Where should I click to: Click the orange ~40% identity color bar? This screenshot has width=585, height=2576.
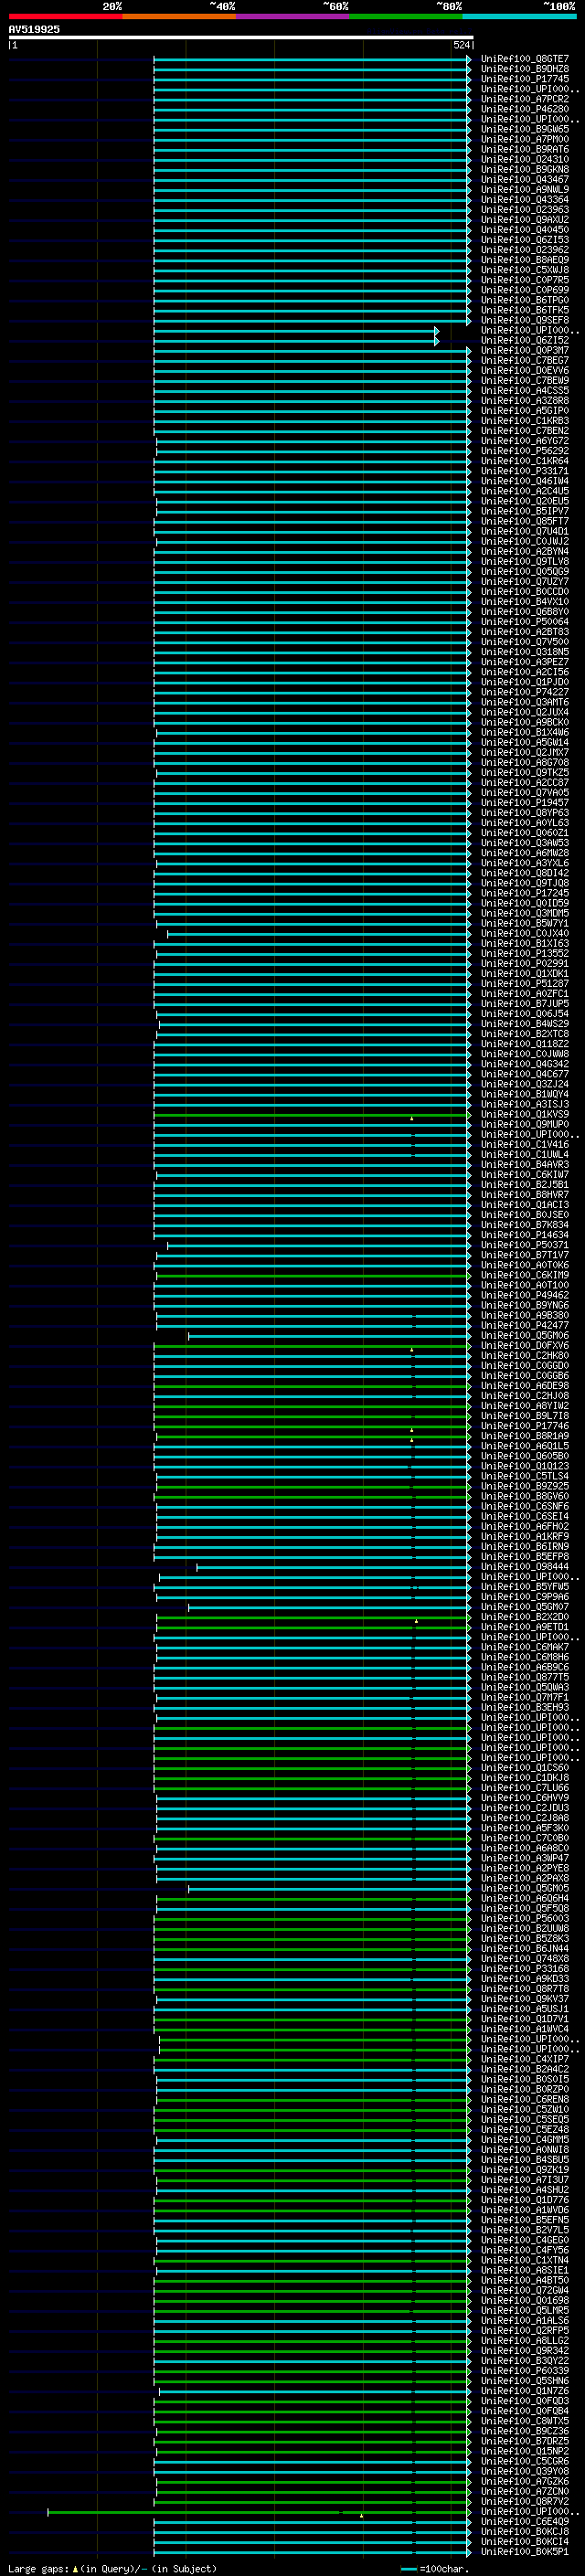click(179, 16)
